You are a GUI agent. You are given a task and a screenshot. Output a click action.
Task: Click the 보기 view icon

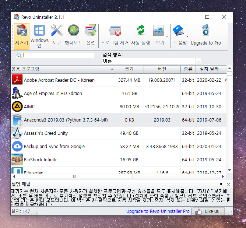pos(158,31)
